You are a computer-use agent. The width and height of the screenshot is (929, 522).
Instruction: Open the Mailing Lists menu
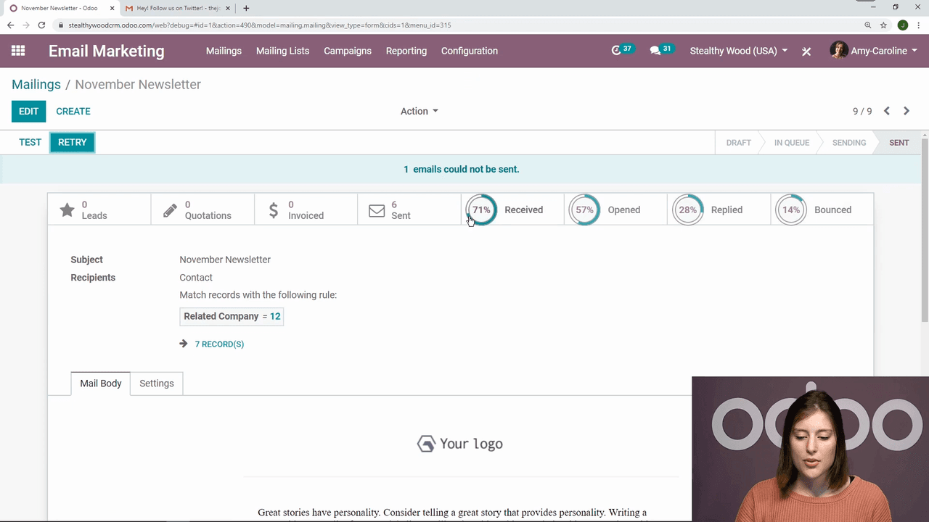point(282,51)
